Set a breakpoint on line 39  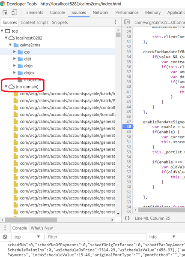[129, 82]
